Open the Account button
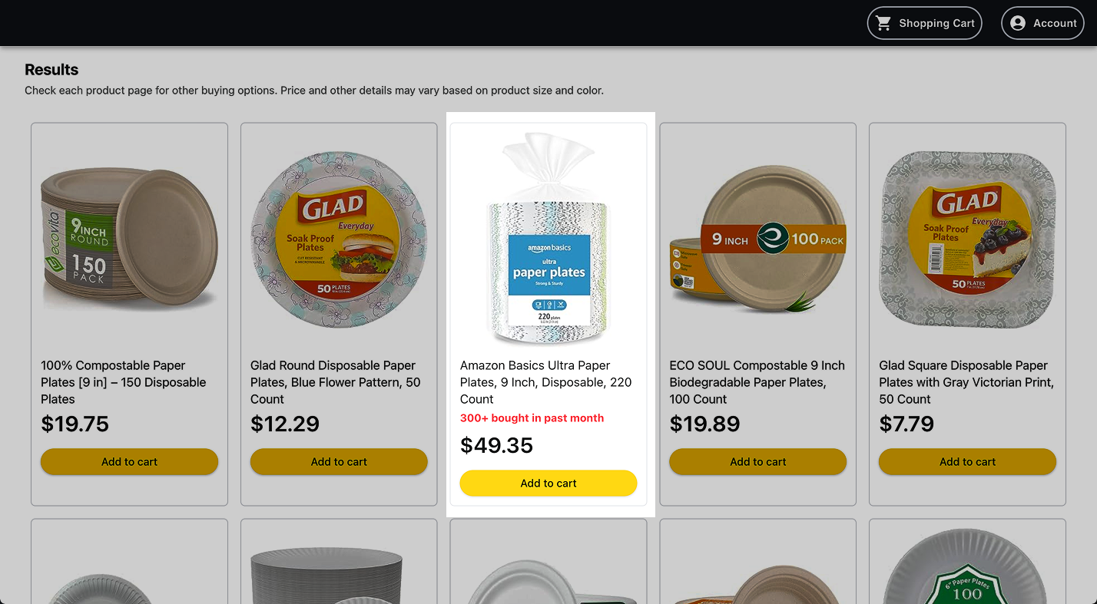The height and width of the screenshot is (604, 1097). (x=1042, y=23)
